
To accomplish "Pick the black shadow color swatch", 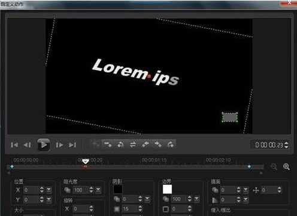I will pyautogui.click(x=118, y=189).
